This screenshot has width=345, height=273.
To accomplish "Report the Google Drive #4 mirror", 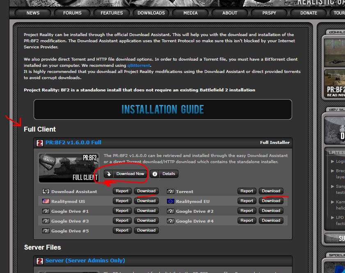I will [247, 221].
